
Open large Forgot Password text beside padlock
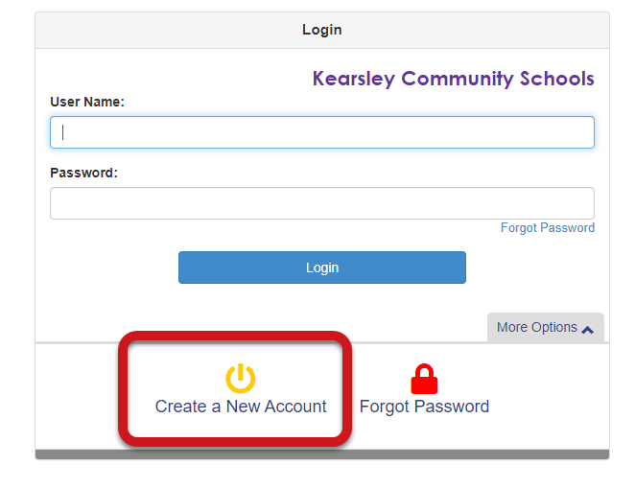click(424, 407)
